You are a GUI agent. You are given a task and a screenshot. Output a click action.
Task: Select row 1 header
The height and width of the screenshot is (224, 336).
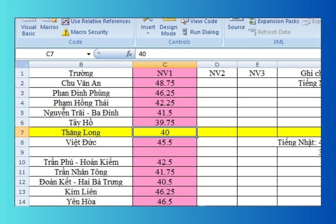(22, 73)
